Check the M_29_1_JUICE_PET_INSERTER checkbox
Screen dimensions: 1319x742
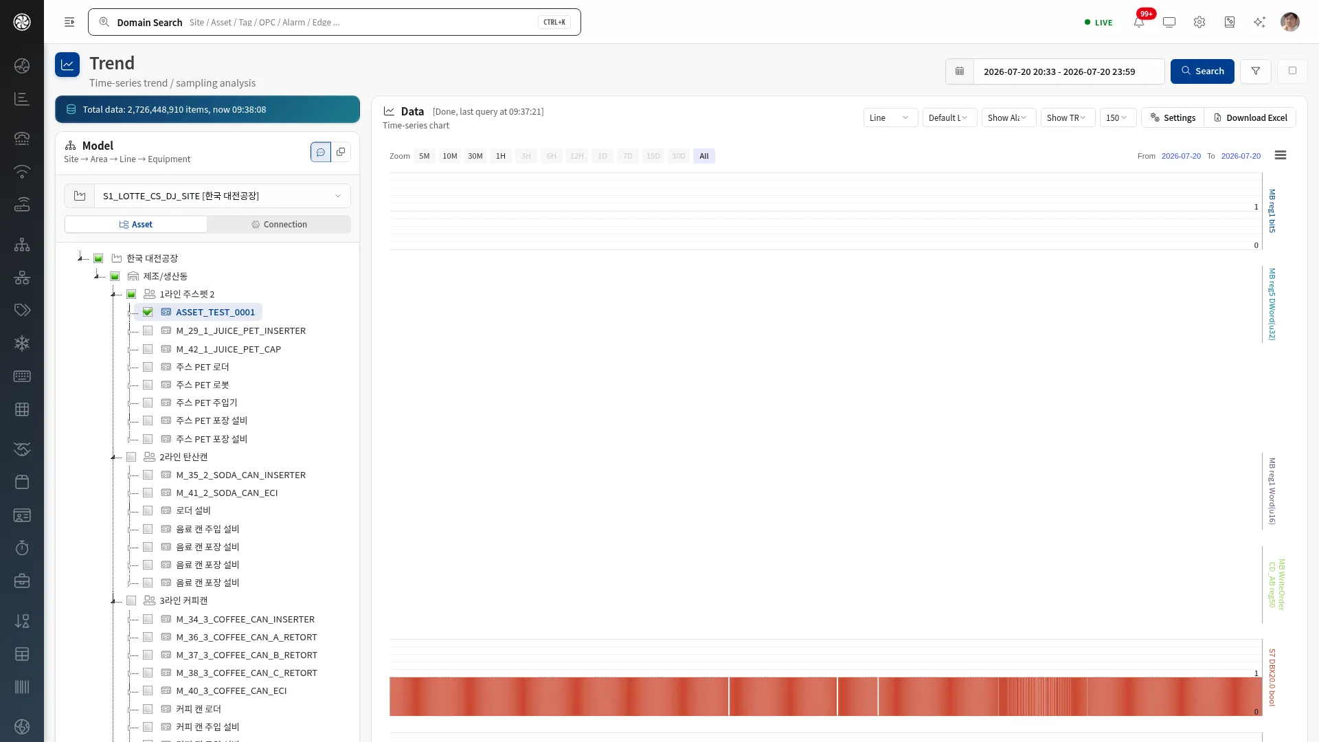point(148,330)
